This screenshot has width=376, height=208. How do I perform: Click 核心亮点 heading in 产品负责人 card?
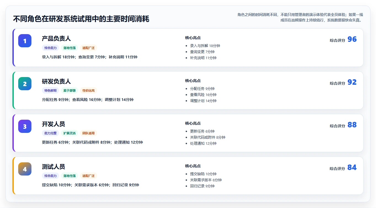coord(193,38)
